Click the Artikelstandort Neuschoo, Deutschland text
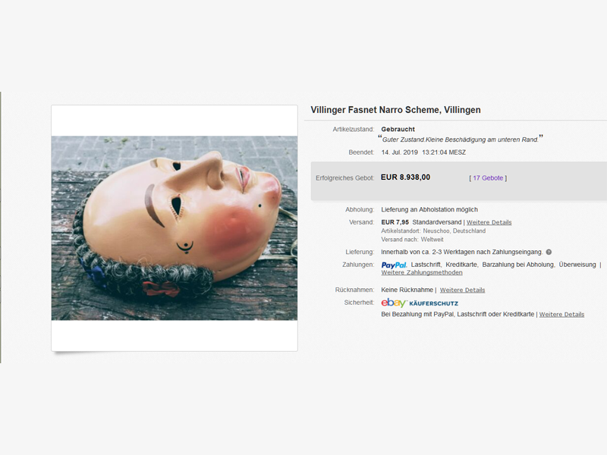Viewport: 607px width, 455px height. (433, 231)
